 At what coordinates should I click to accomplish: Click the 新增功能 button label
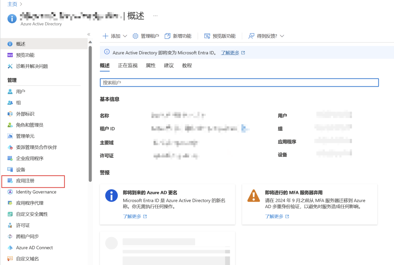[182, 36]
